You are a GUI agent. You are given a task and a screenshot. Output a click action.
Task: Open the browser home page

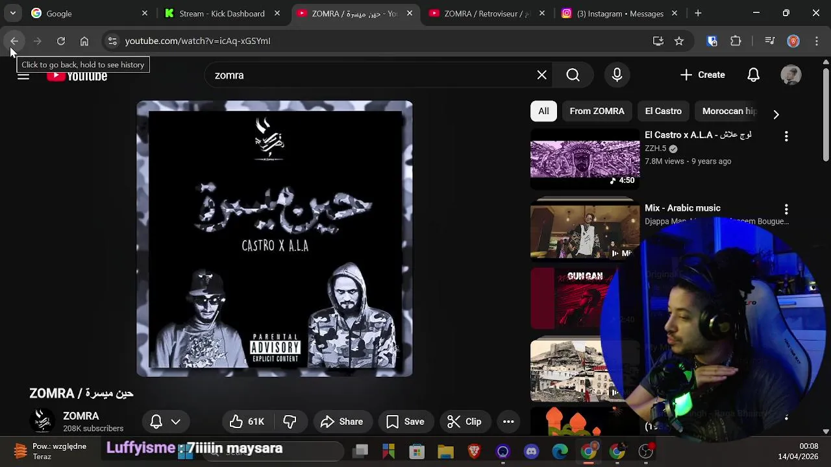tap(84, 41)
